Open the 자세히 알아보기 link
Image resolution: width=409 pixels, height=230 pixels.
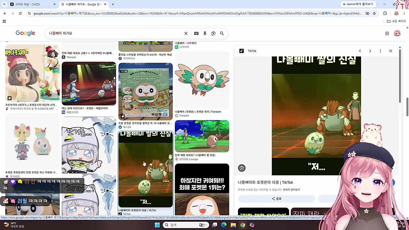[291, 190]
